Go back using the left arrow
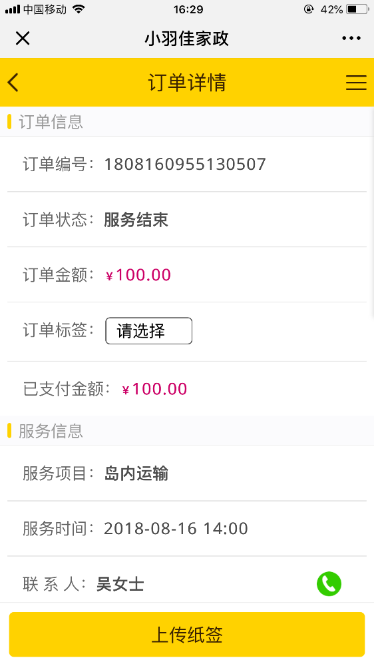 coord(13,82)
